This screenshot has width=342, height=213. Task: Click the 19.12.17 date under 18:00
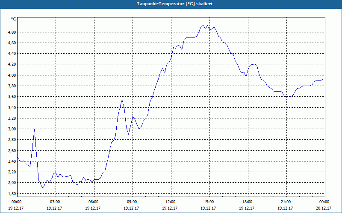[247, 208]
